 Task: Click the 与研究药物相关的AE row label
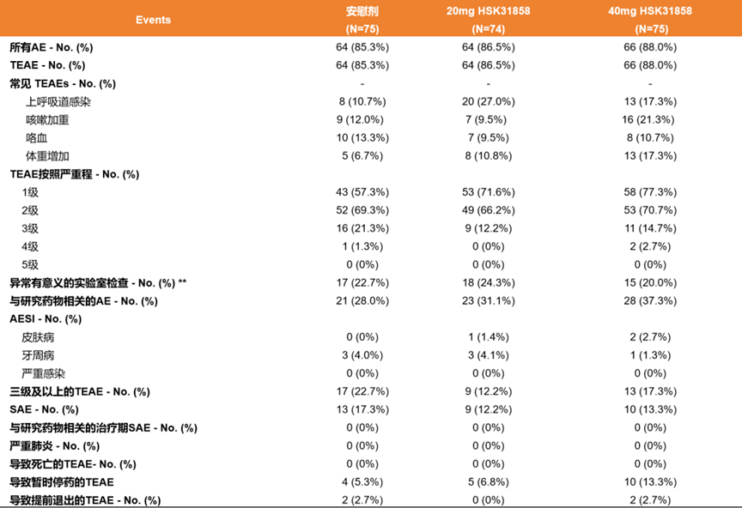click(x=83, y=301)
